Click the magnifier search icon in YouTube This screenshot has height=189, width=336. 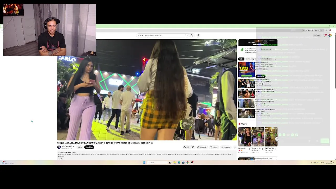pos(192,35)
